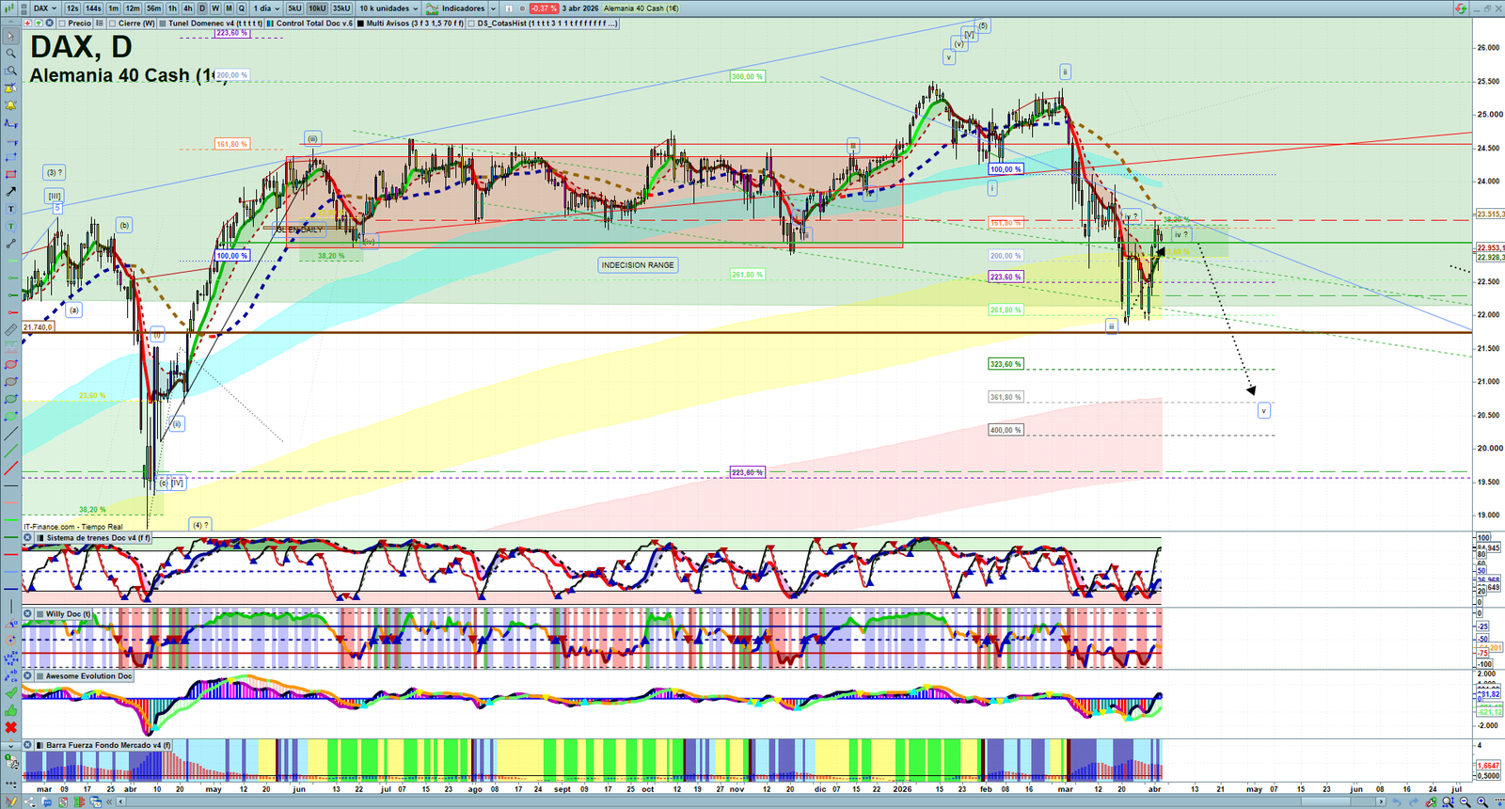Switch to the 4h timeframe

187,8
